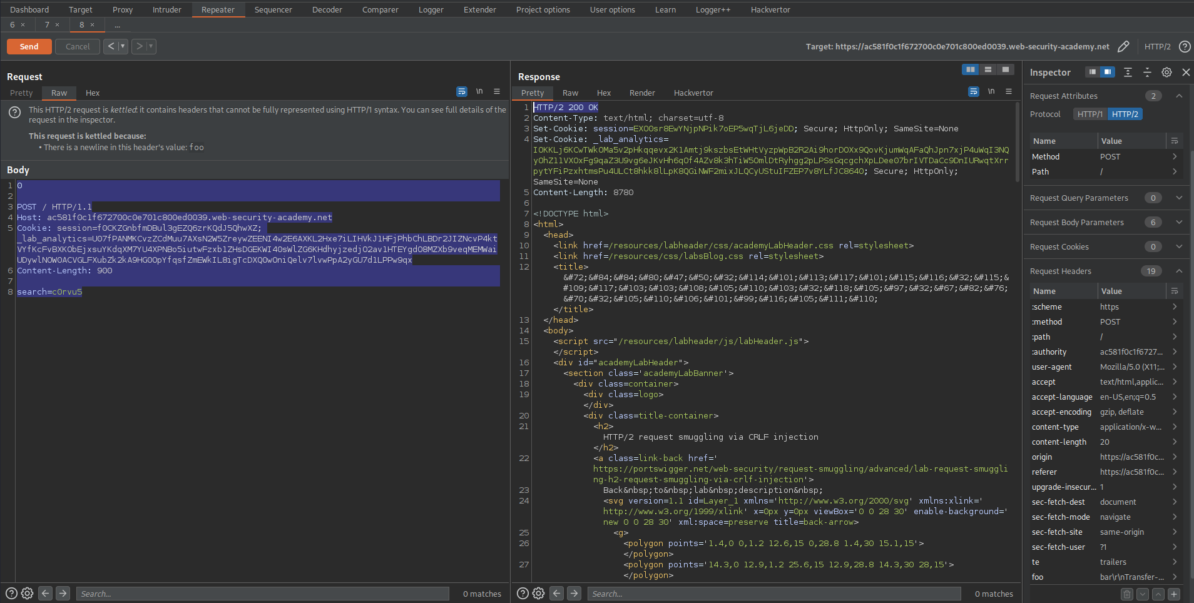Open the Render view of the response
This screenshot has height=603, width=1194.
click(x=642, y=93)
